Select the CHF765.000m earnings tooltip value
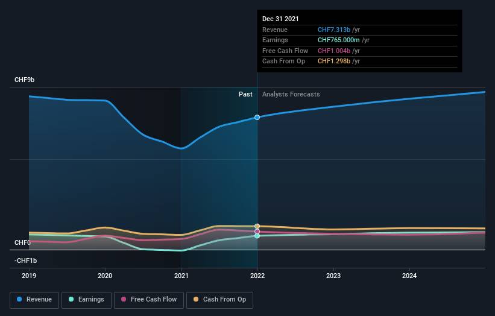This screenshot has height=316, width=495. [x=338, y=40]
